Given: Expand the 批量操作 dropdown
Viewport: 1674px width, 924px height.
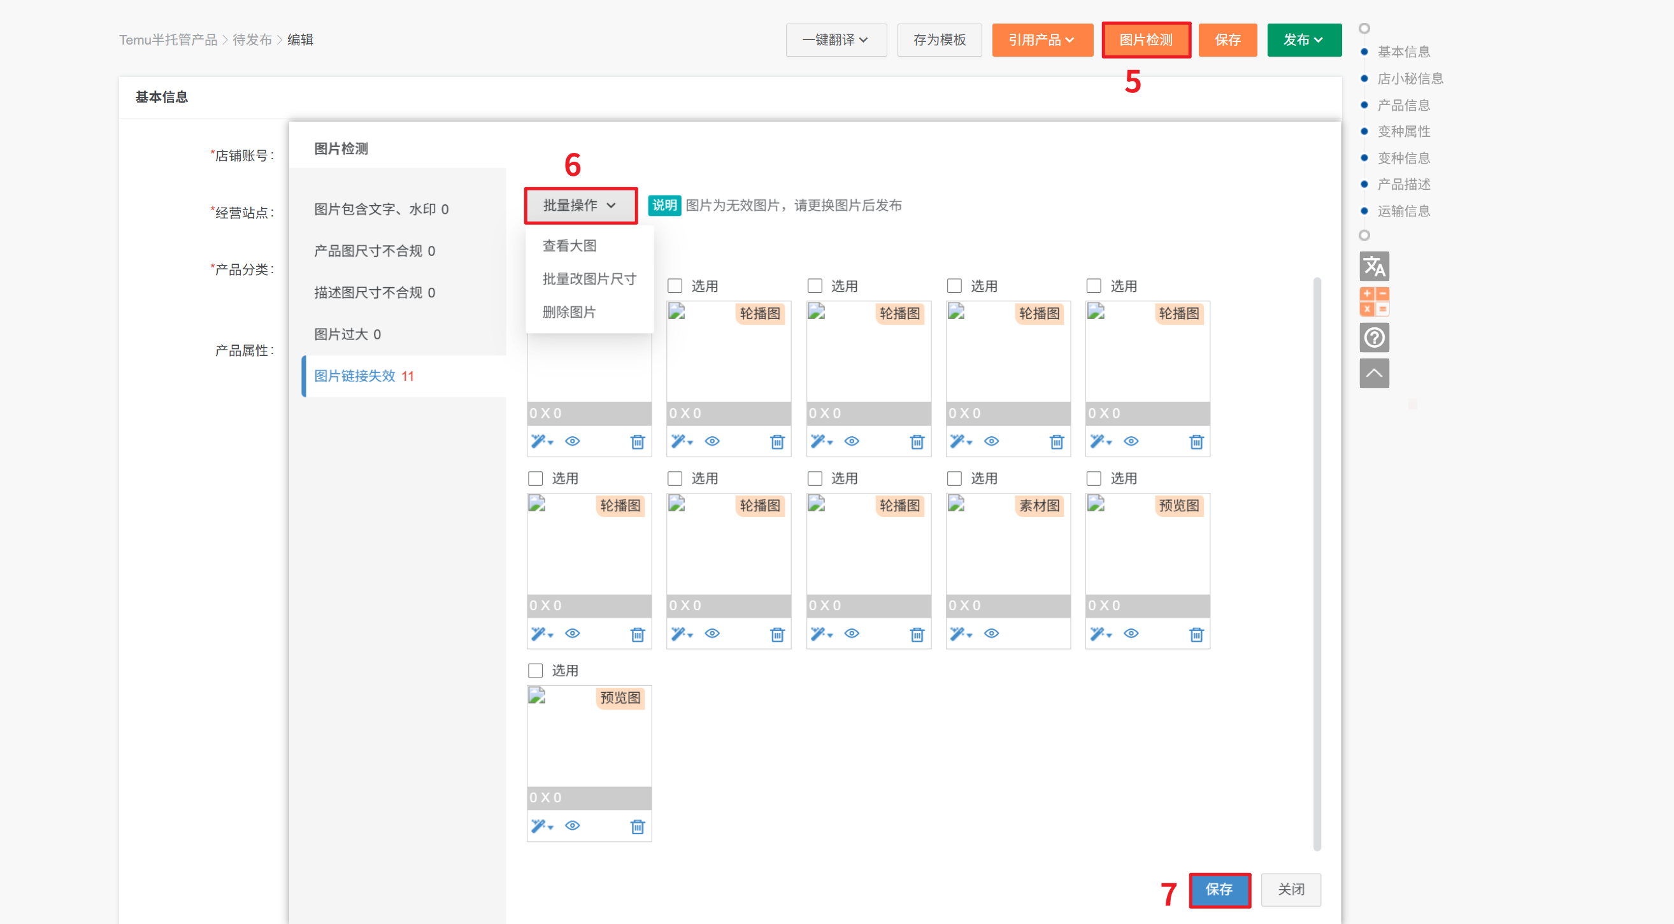Looking at the screenshot, I should coord(580,206).
